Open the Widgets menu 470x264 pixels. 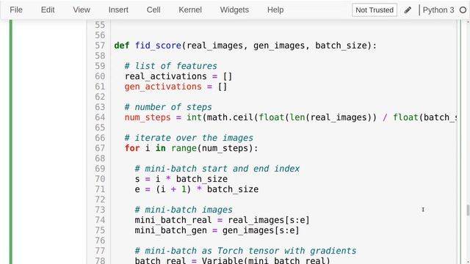click(234, 10)
